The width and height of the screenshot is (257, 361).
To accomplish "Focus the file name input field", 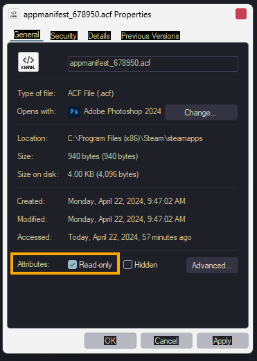I will [153, 64].
